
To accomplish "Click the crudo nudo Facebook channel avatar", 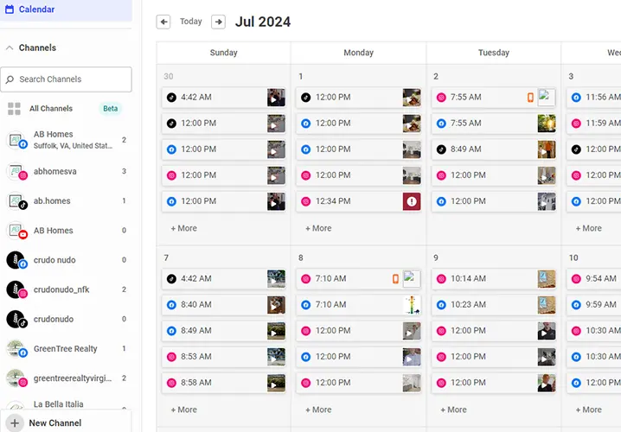I will [17, 260].
